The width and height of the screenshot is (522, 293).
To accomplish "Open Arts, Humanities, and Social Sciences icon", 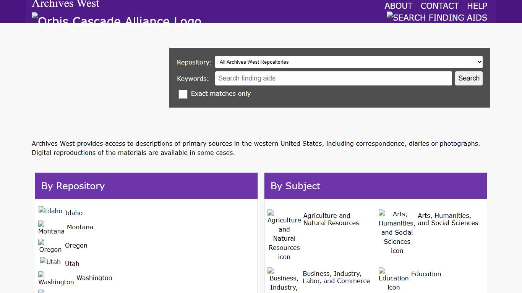I will click(x=397, y=232).
